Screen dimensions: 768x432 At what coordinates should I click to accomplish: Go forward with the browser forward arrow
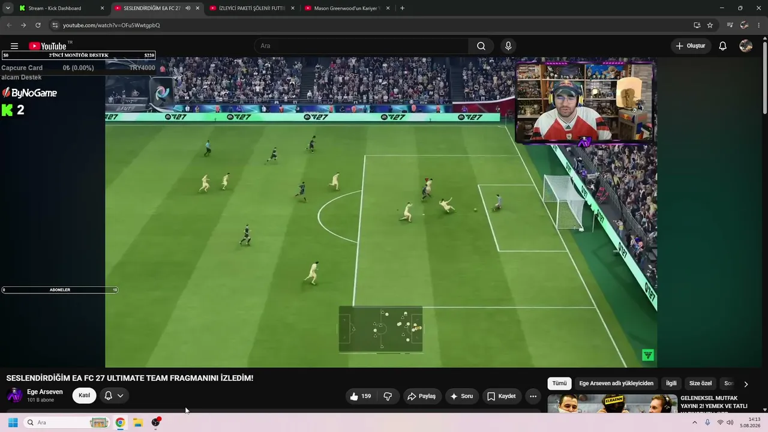coord(23,25)
